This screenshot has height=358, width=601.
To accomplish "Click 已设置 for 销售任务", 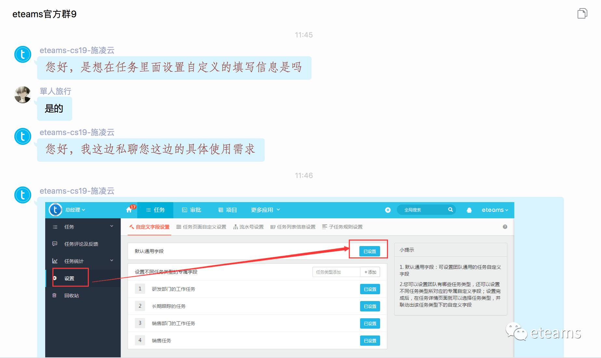I will coord(370,341).
